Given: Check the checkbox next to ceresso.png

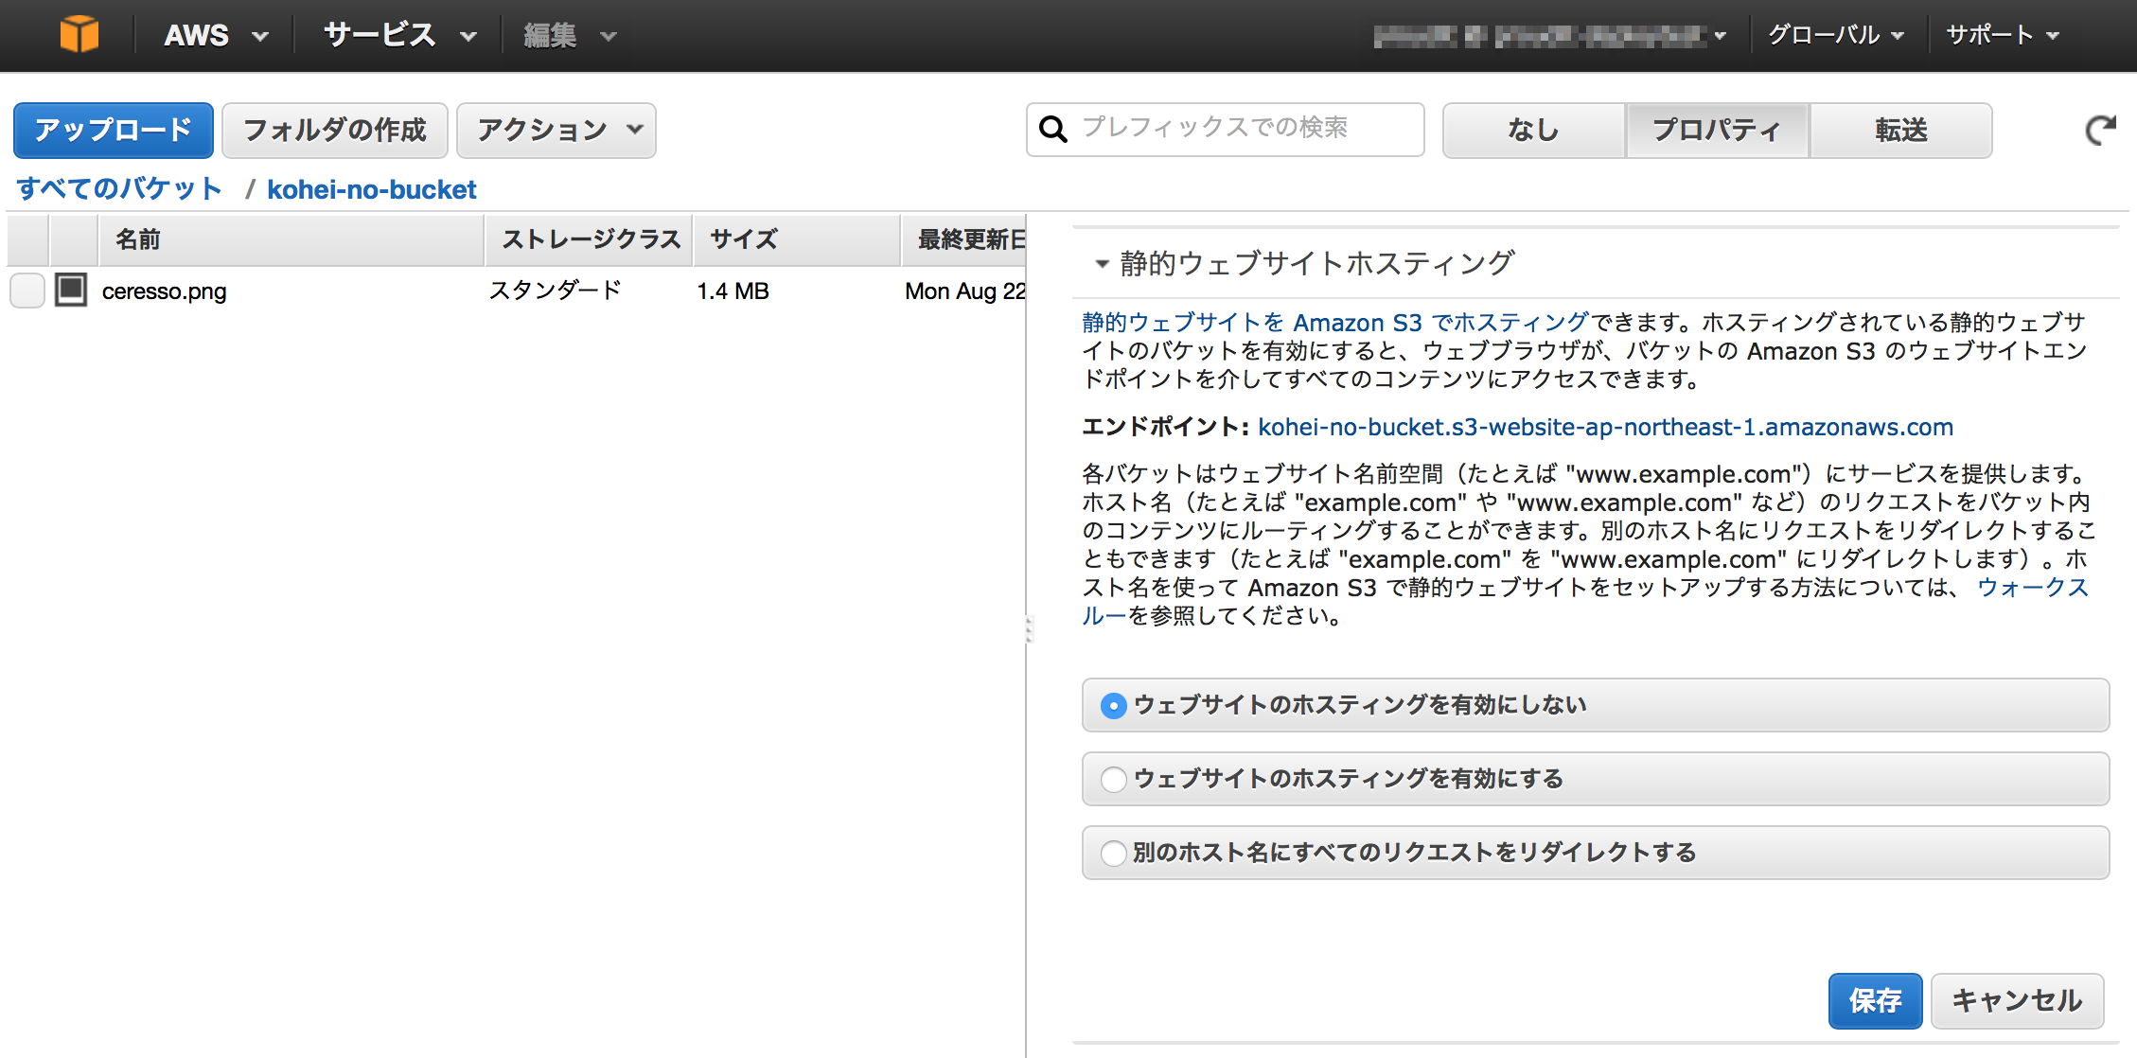Looking at the screenshot, I should pyautogui.click(x=26, y=291).
